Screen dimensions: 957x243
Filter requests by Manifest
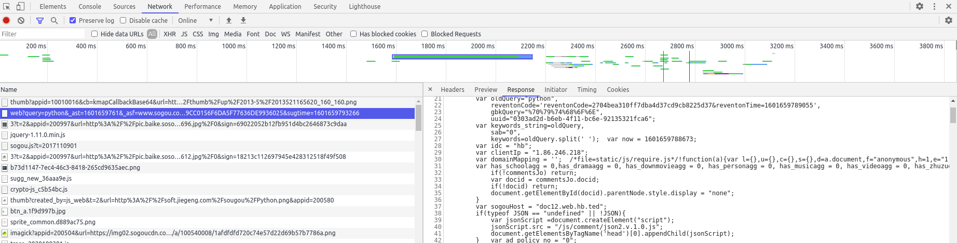pos(308,34)
